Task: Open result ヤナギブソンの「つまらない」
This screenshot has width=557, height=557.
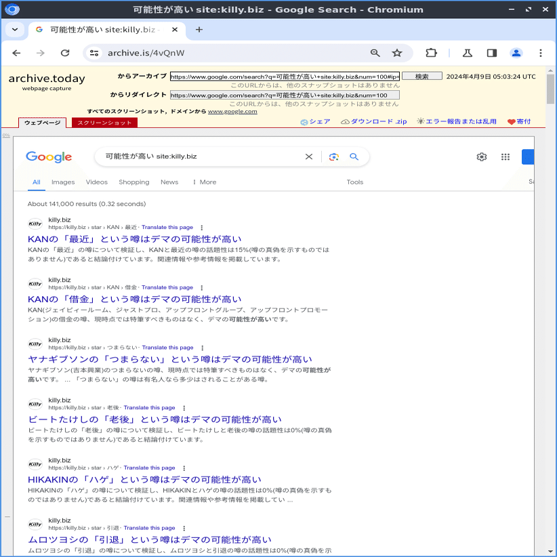Action: tap(170, 359)
